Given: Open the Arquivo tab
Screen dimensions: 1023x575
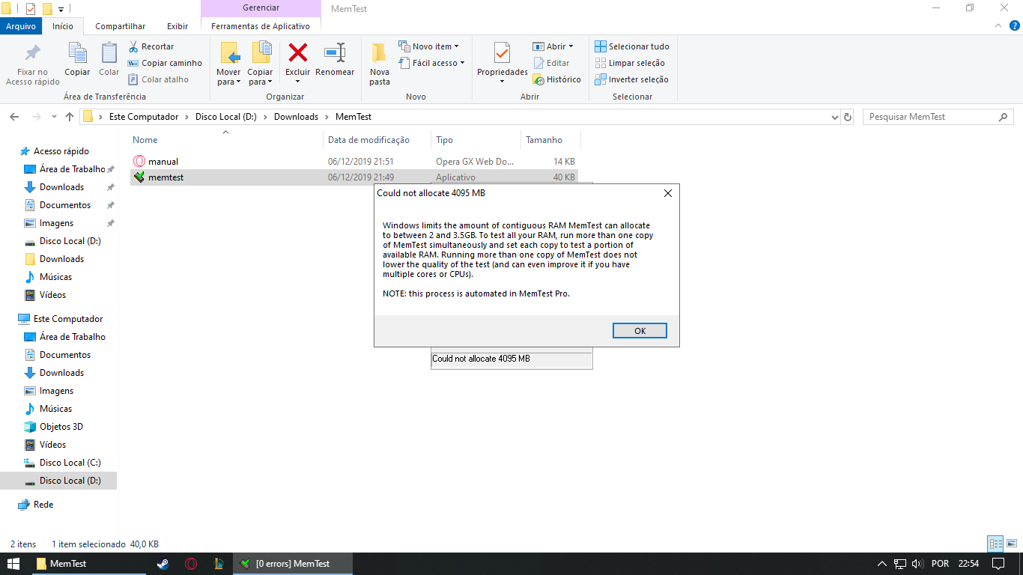Looking at the screenshot, I should coord(21,26).
